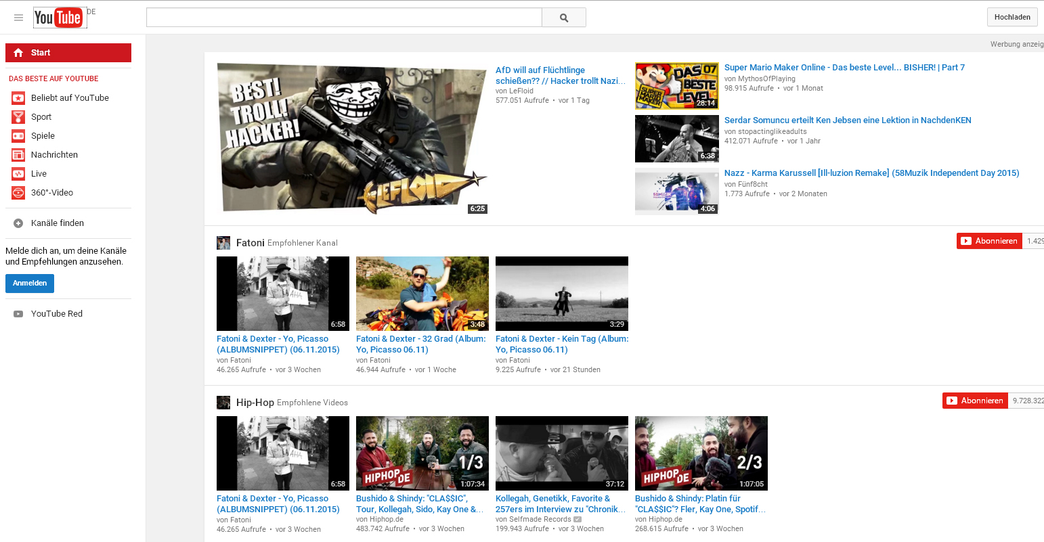The image size is (1044, 542).
Task: Open the AfD will auf Flüchtlinge title
Action: point(561,76)
